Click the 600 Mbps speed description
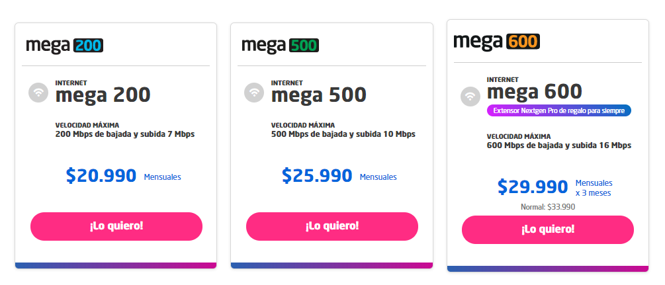This screenshot has height=285, width=665. click(559, 145)
